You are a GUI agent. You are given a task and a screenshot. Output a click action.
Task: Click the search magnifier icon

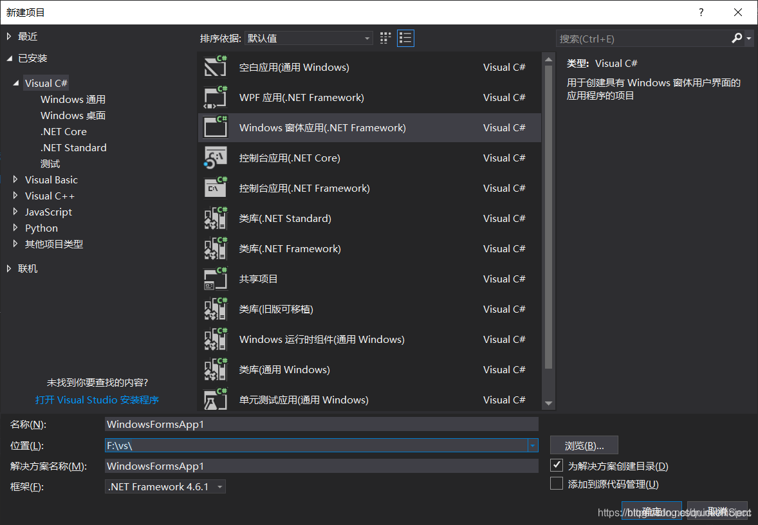(x=737, y=38)
